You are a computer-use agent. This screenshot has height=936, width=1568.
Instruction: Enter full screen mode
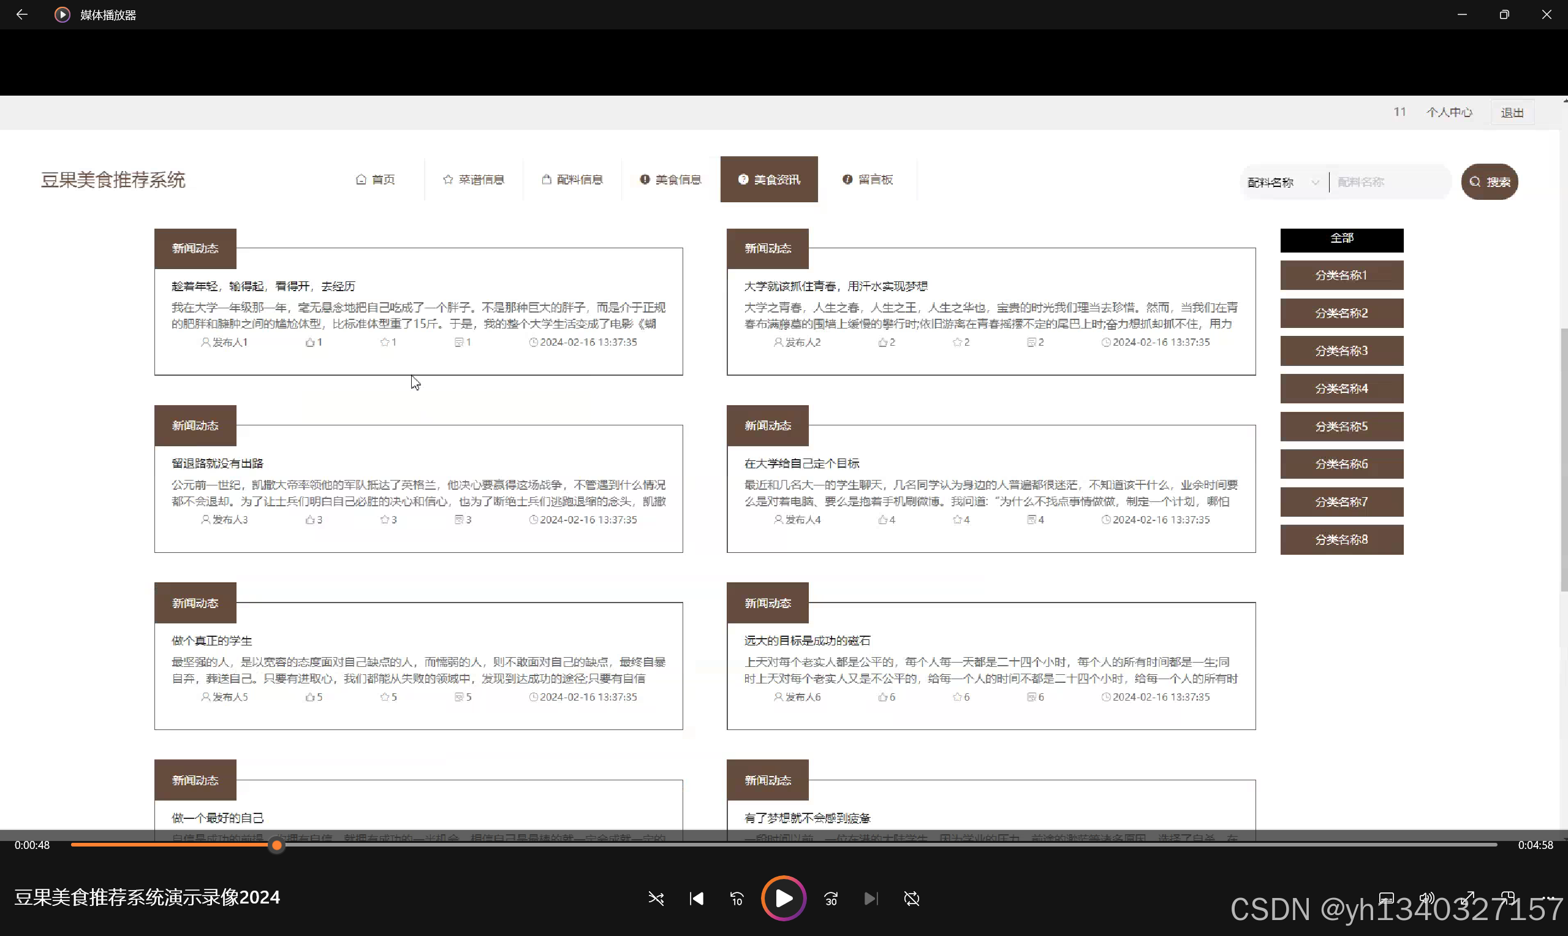1468,898
